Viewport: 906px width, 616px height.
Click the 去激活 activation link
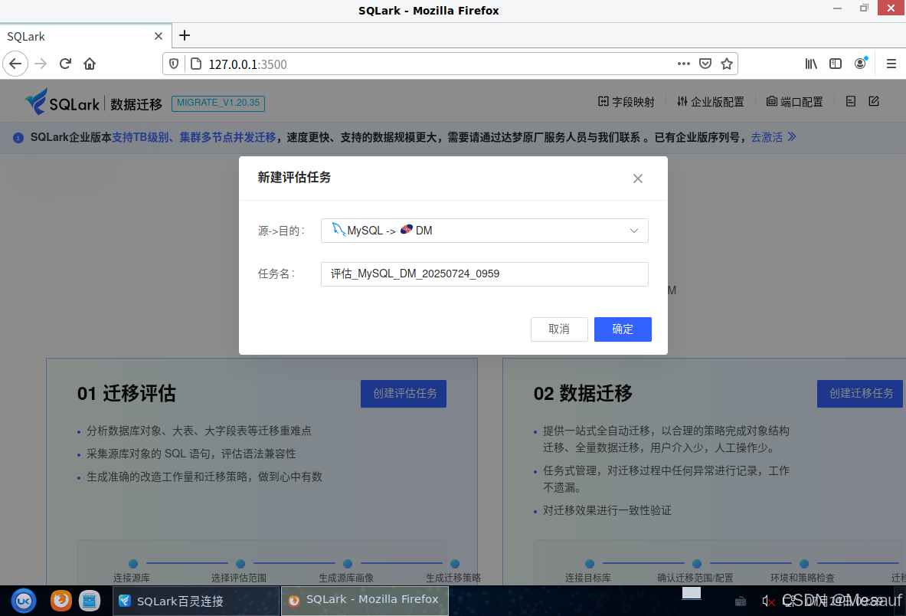point(773,137)
